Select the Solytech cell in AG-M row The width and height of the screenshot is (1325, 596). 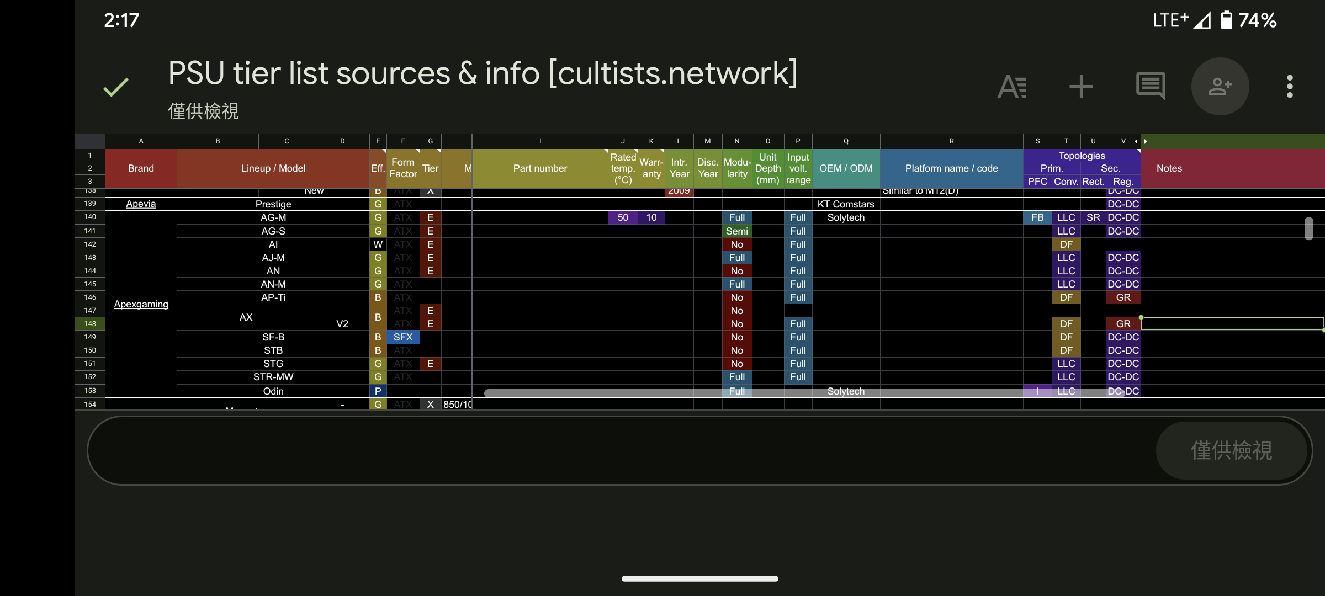click(x=846, y=217)
